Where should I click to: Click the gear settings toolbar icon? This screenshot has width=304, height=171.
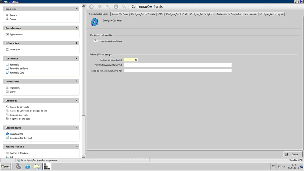coord(100,6)
